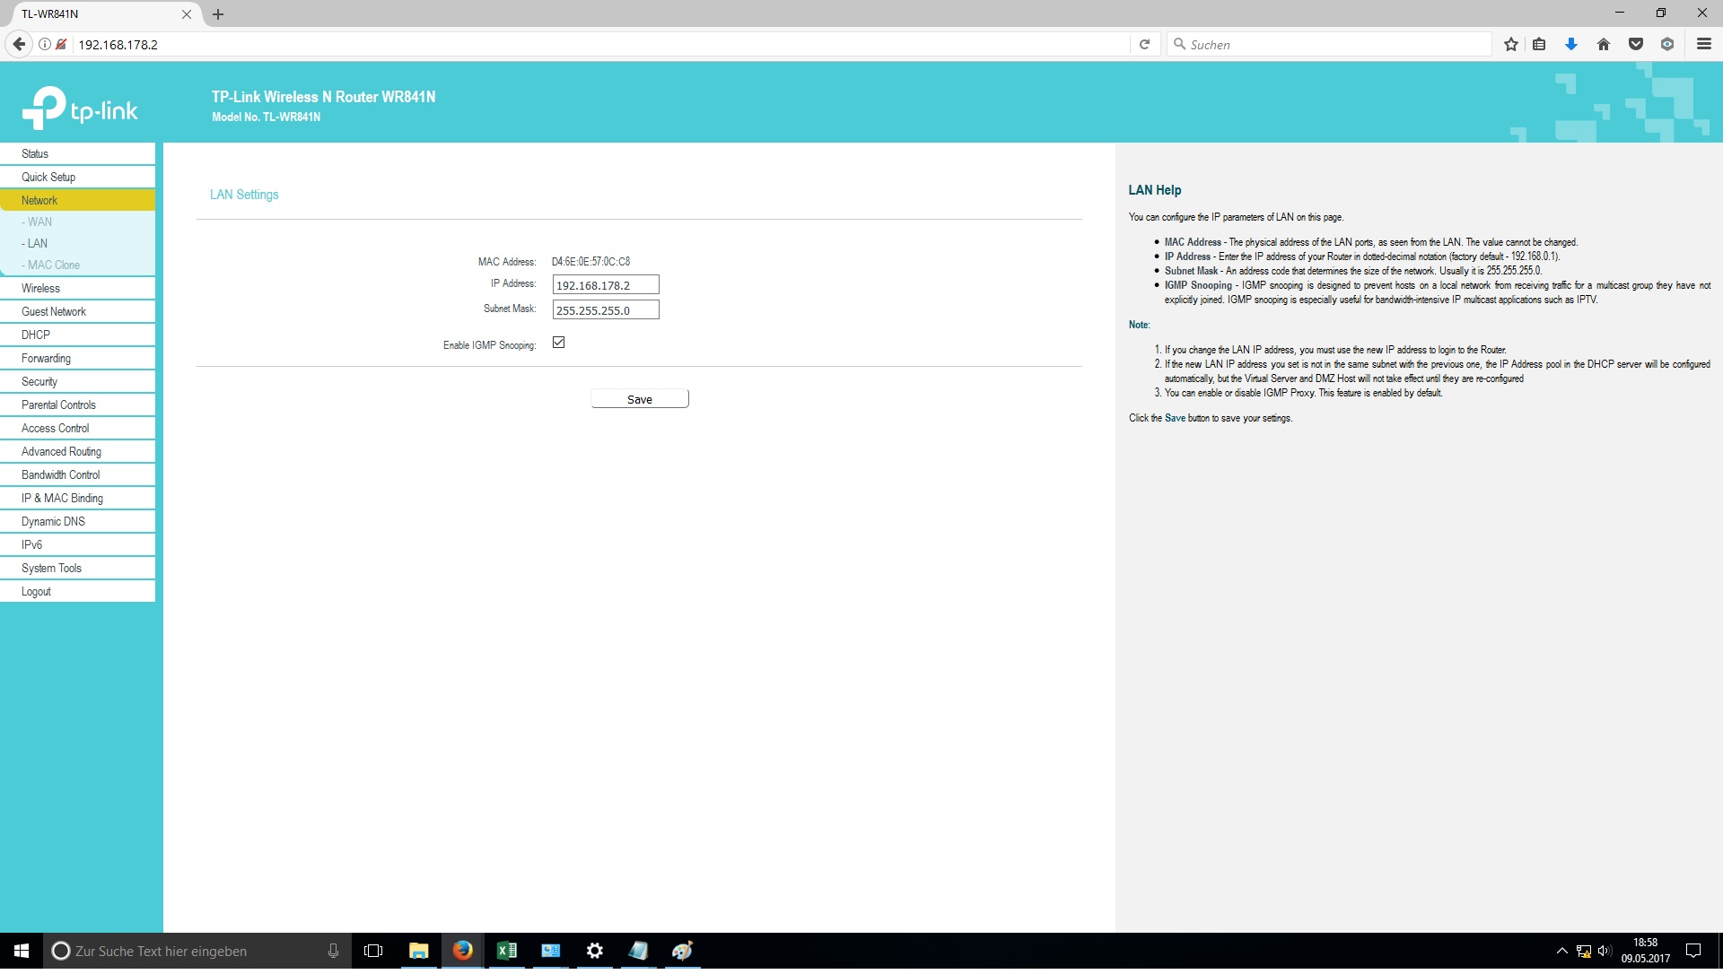The height and width of the screenshot is (974, 1723).
Task: Expand the DHCP menu section
Action: pyautogui.click(x=36, y=335)
